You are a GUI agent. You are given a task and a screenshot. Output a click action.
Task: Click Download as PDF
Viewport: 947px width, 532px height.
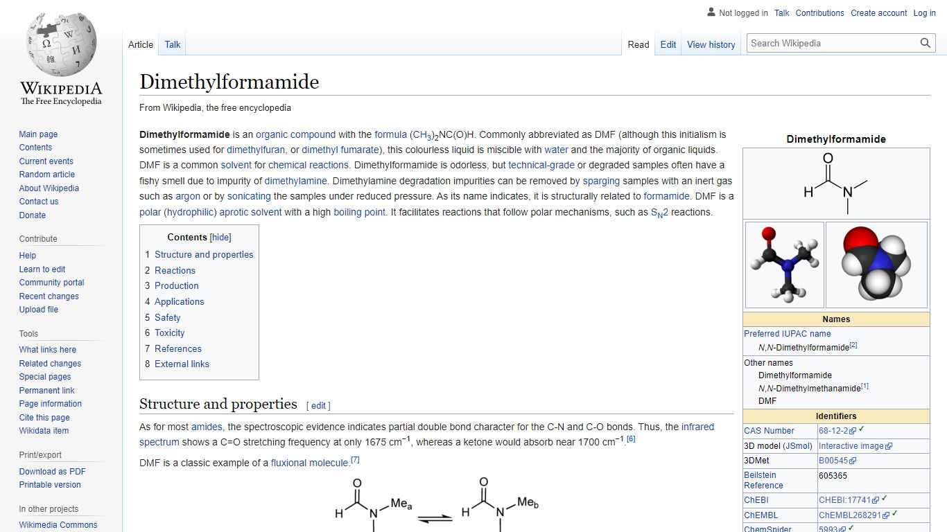pos(52,472)
